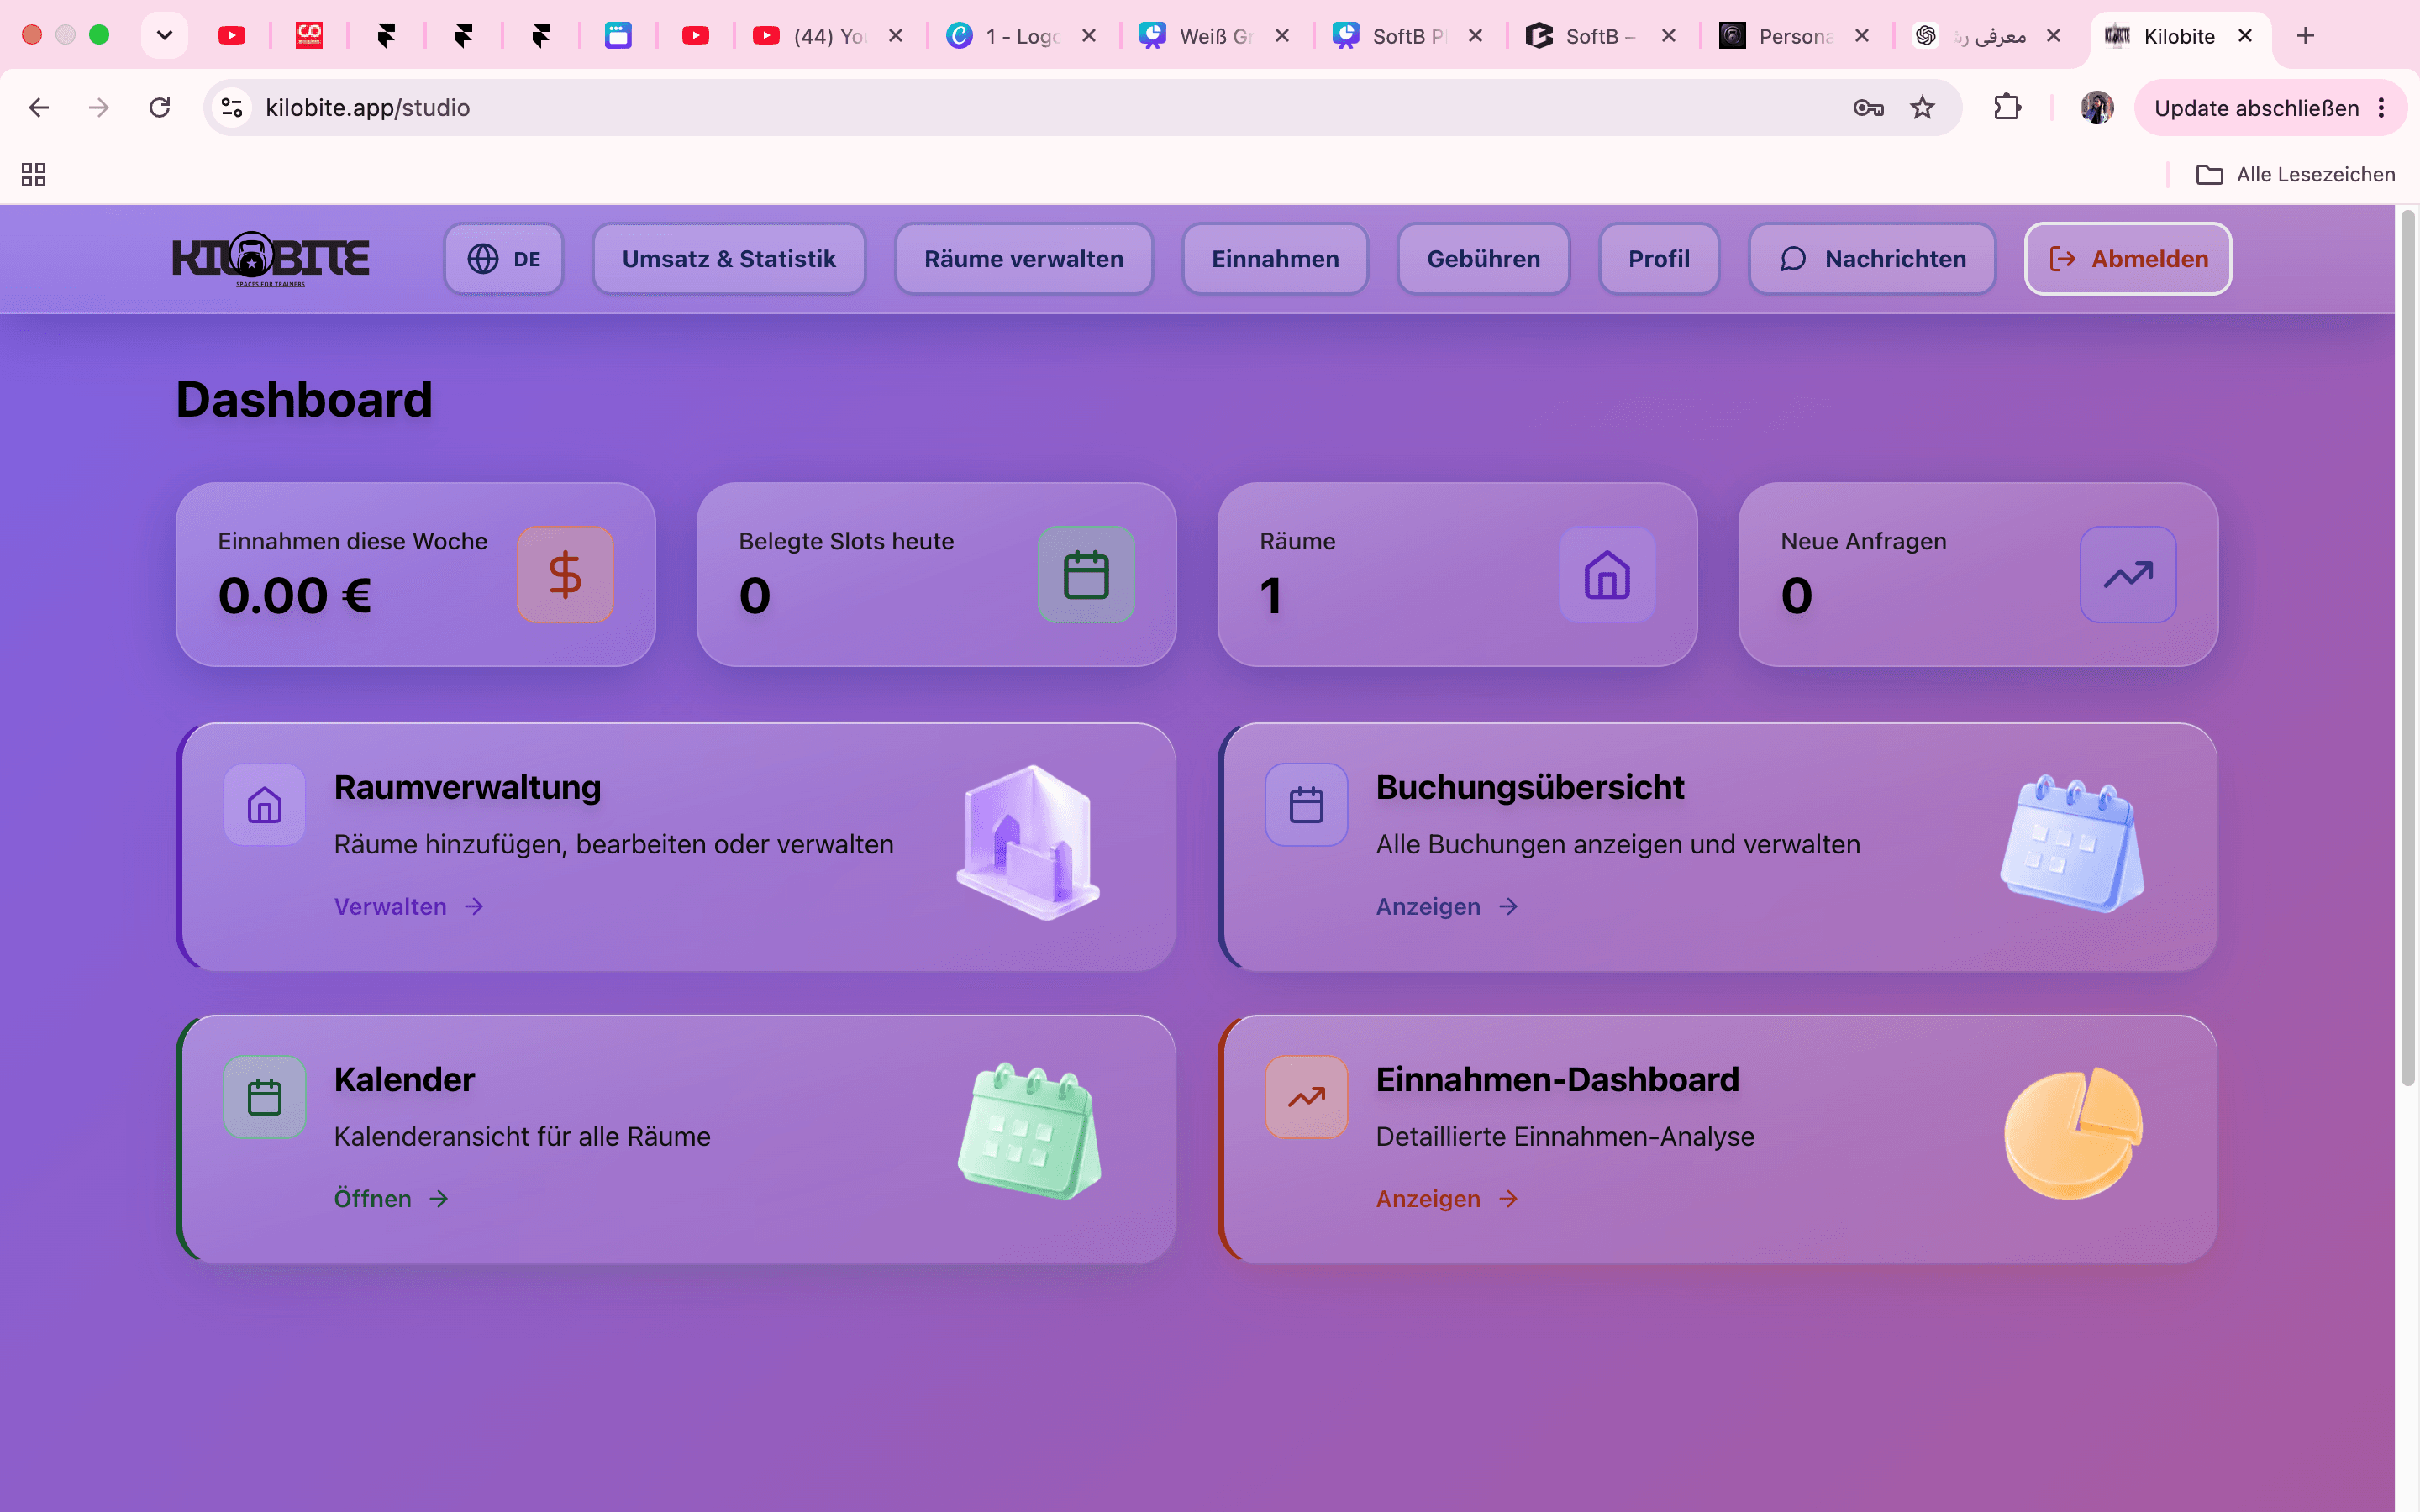Click Anzeigen under Buchungsübersicht
2420x1512 pixels.
tap(1447, 906)
